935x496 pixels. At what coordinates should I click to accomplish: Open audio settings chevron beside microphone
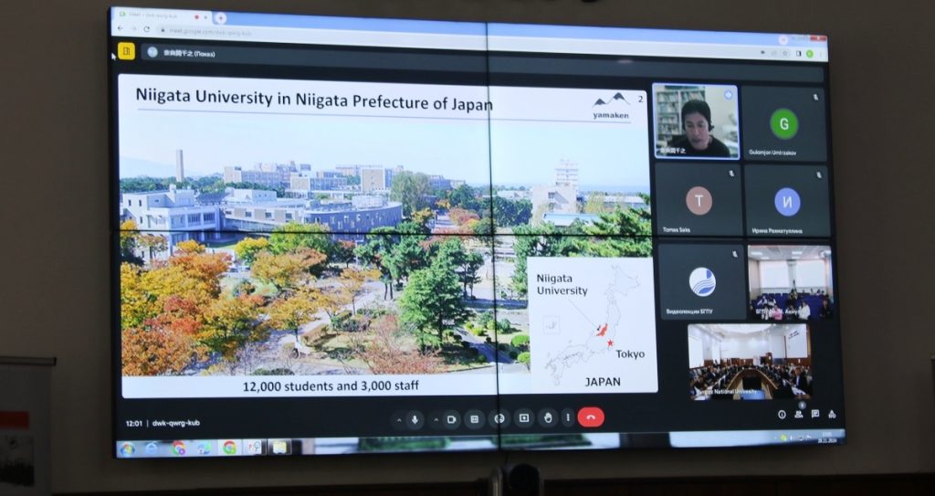[x=400, y=420]
